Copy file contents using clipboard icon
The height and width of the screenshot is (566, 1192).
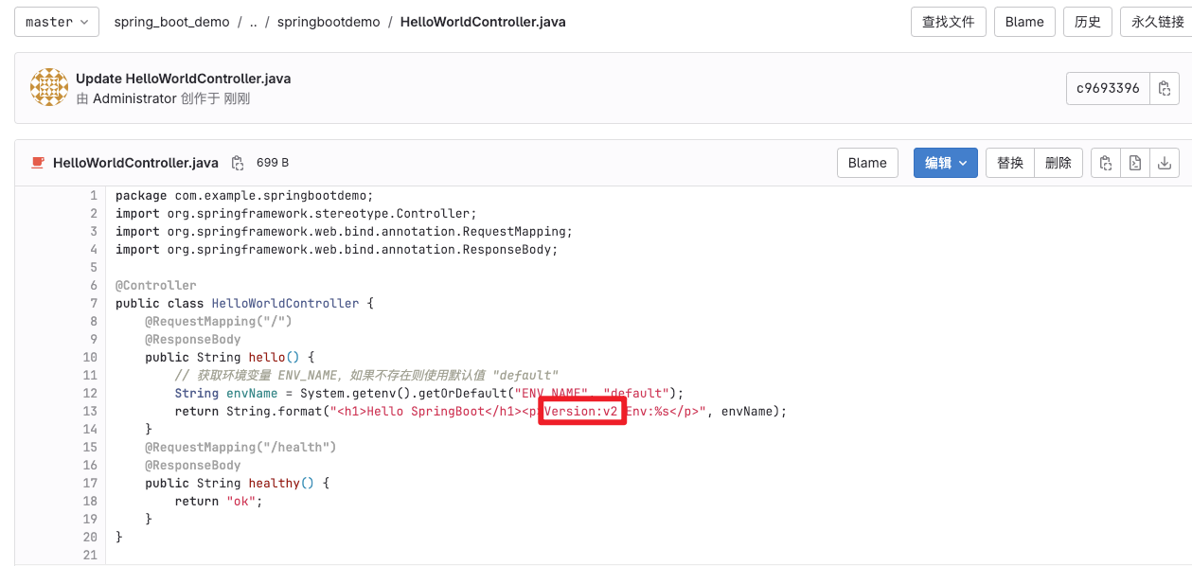tap(1106, 162)
